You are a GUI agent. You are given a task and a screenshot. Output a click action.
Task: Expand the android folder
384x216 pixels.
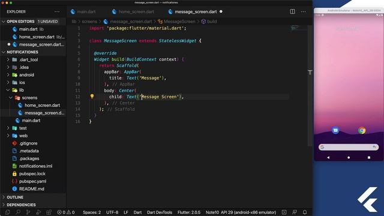(x=26, y=74)
